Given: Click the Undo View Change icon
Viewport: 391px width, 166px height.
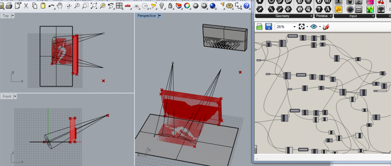Looking at the screenshot, I should 111,5.
